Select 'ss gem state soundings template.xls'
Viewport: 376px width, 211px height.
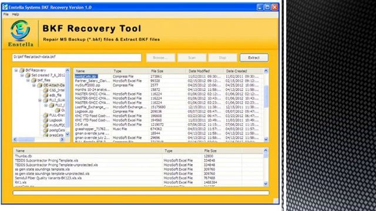pyautogui.click(x=139, y=169)
